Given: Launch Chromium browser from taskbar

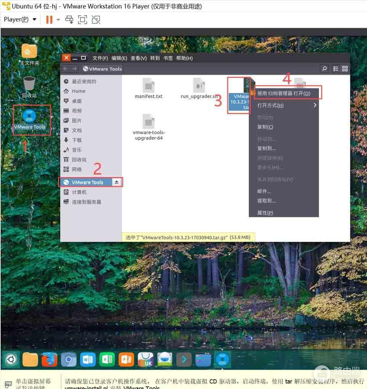Looking at the screenshot, I should coord(69,359).
